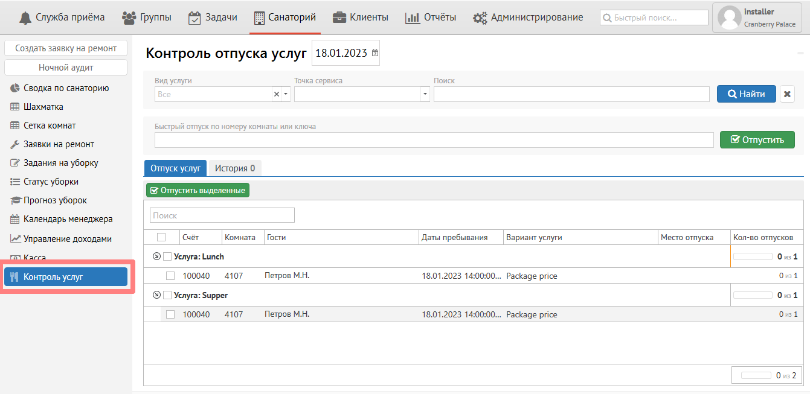Click the clear filter X button beside Найти
The width and height of the screenshot is (810, 394).
[x=787, y=94]
